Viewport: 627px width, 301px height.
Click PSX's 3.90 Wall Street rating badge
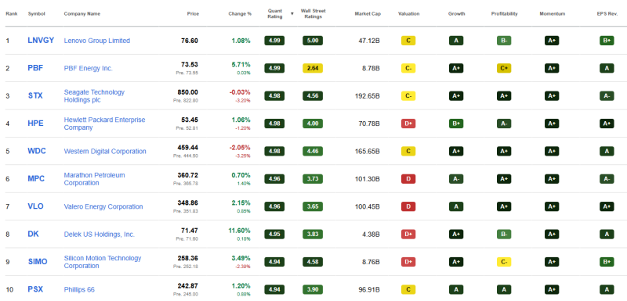coord(313,289)
